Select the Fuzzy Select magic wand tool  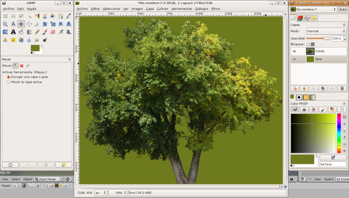pos(29,16)
